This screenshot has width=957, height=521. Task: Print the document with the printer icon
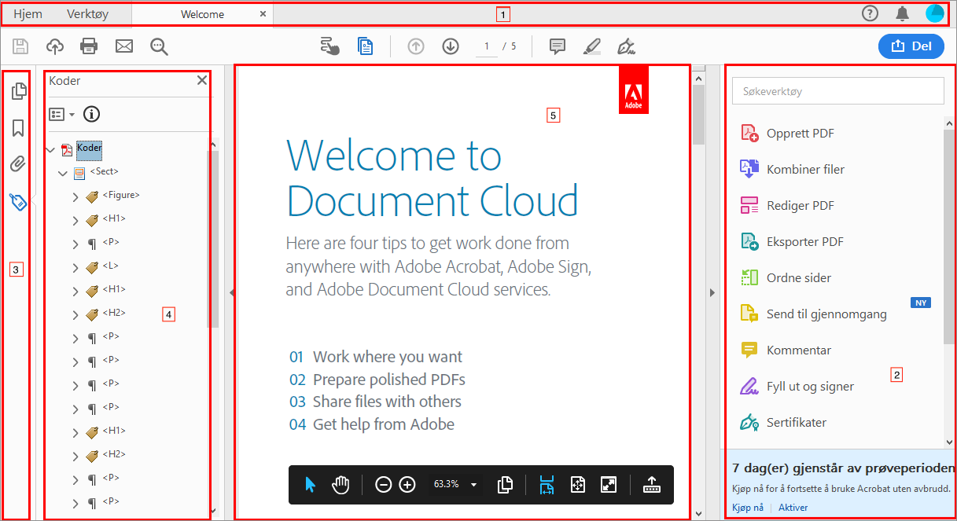point(89,46)
